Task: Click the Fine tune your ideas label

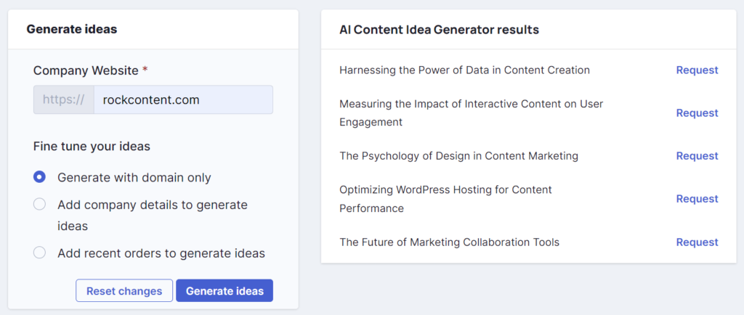Action: (92, 147)
